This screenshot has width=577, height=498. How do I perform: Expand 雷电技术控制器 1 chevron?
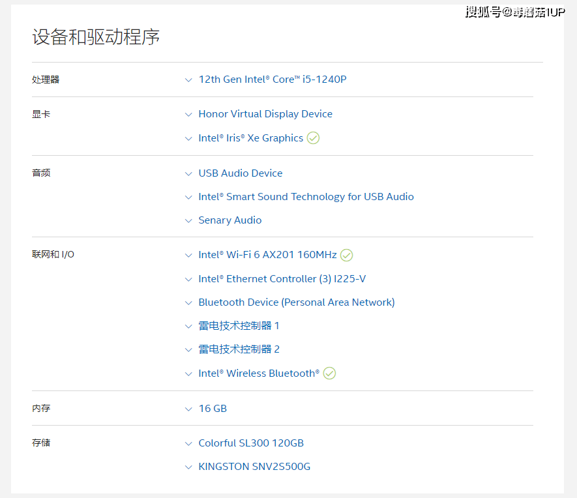pyautogui.click(x=188, y=326)
